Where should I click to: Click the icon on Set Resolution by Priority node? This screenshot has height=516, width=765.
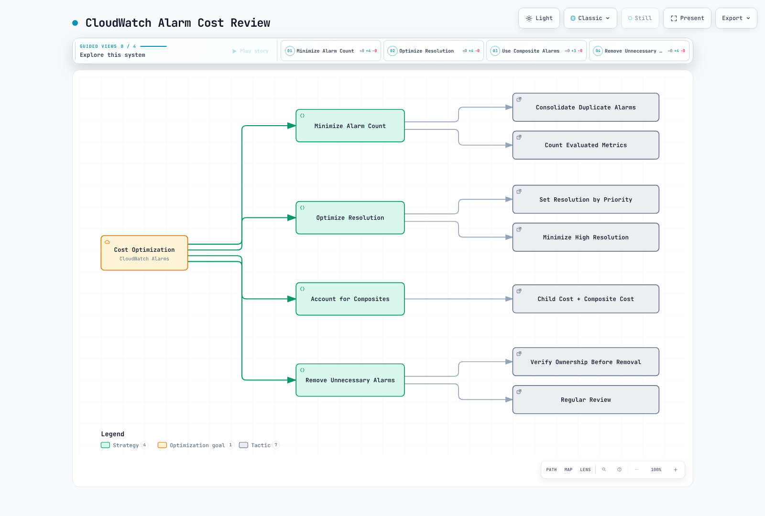[519, 191]
